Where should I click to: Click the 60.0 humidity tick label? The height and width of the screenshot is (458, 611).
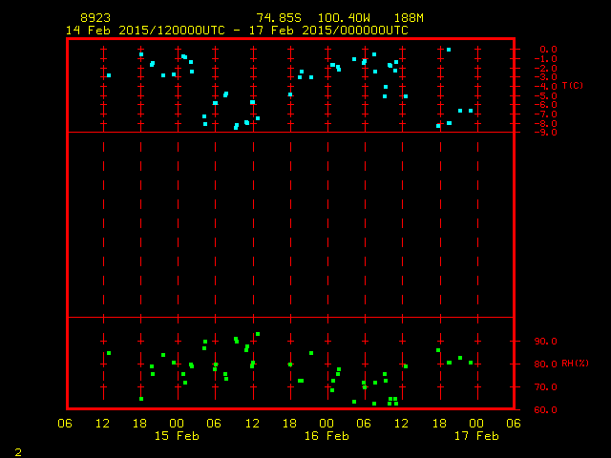pyautogui.click(x=545, y=410)
